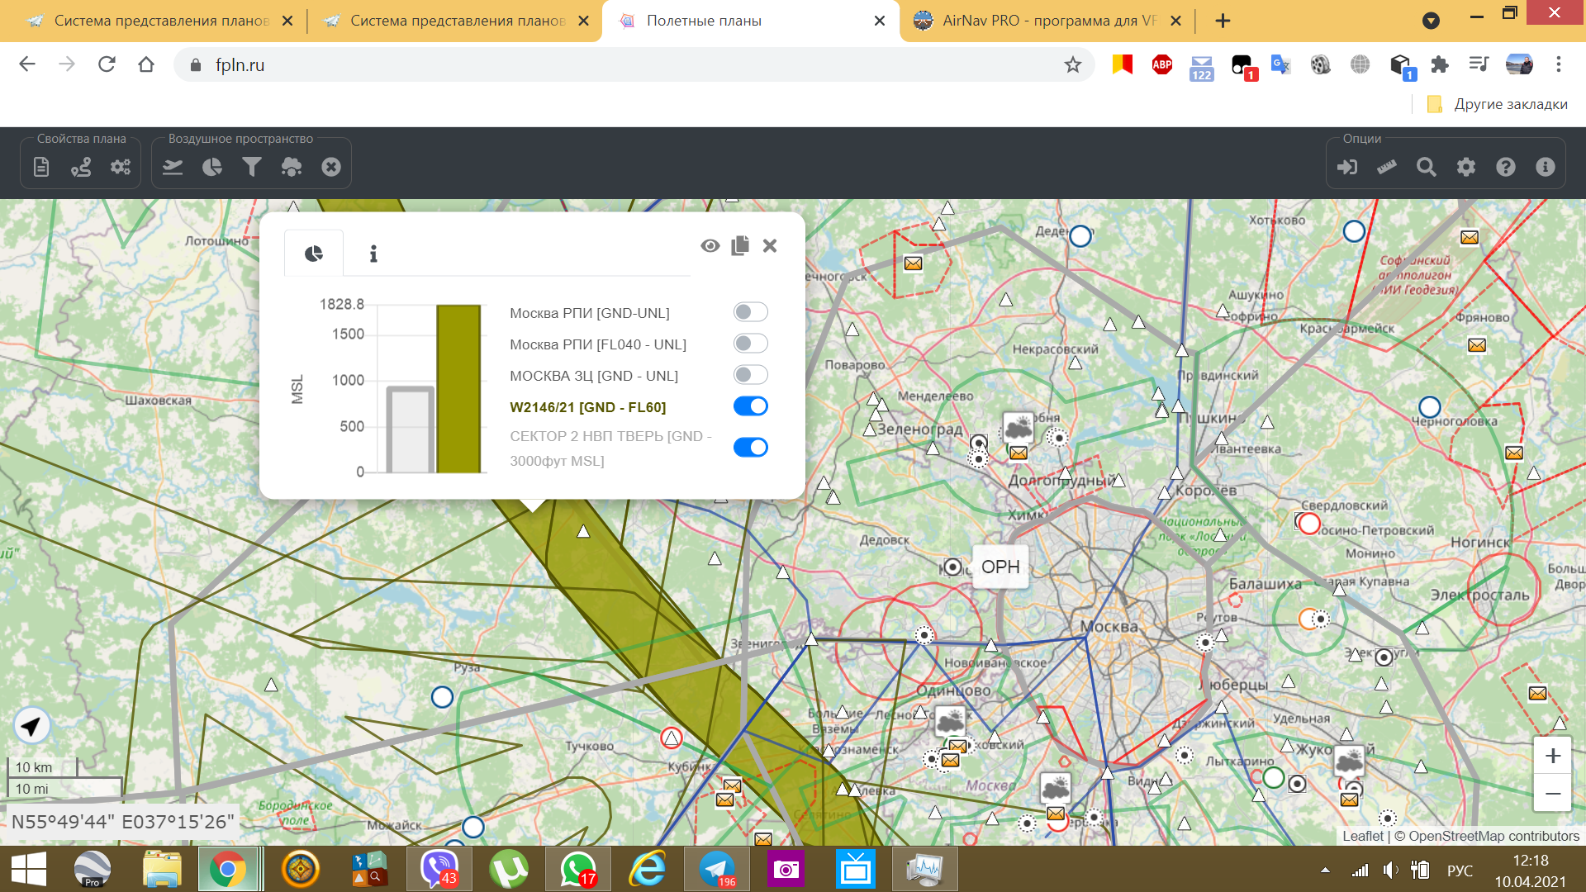Turn off the W2146/21 [GND - FL60] switch
Image resolution: width=1586 pixels, height=892 pixels.
[750, 406]
